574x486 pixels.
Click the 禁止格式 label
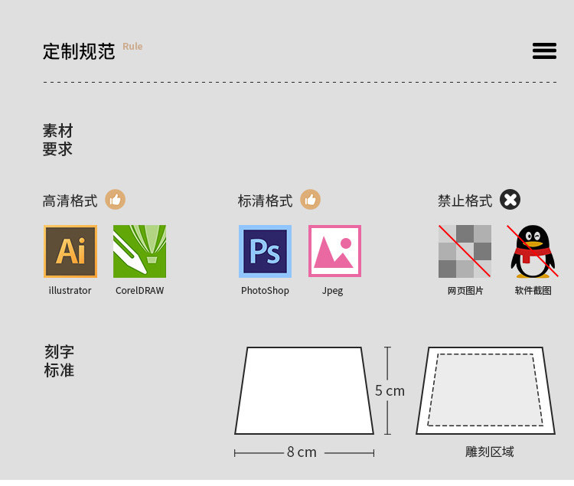(x=465, y=201)
